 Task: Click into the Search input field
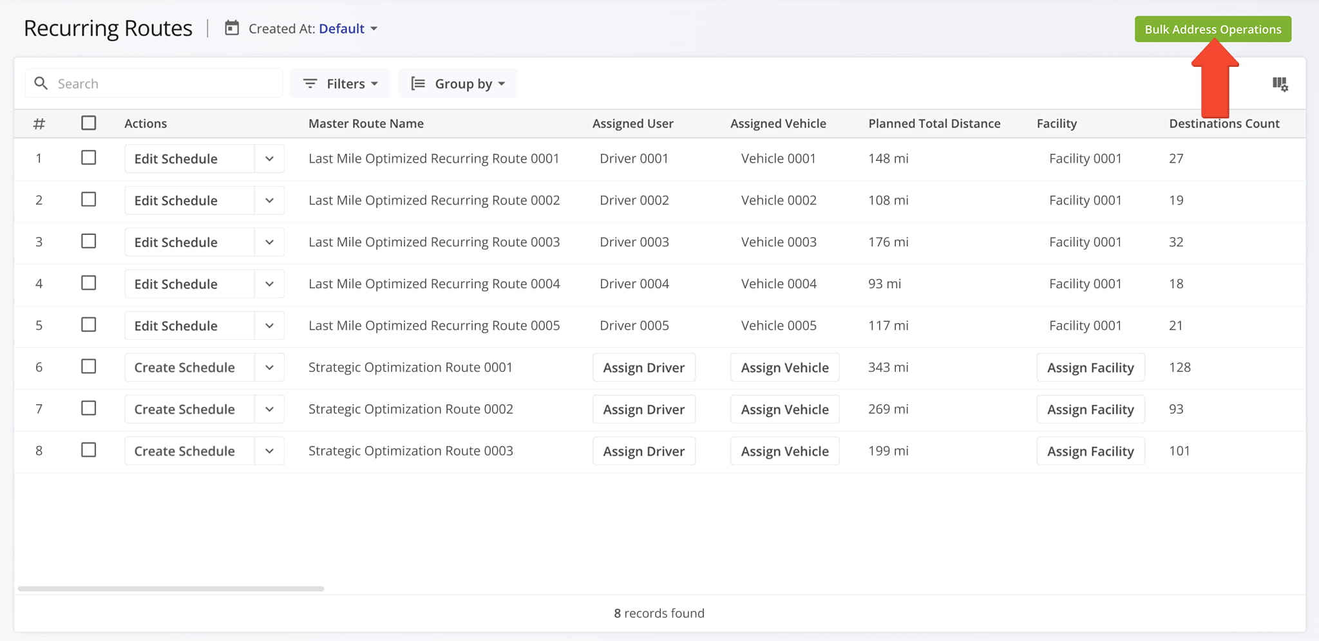click(x=154, y=84)
